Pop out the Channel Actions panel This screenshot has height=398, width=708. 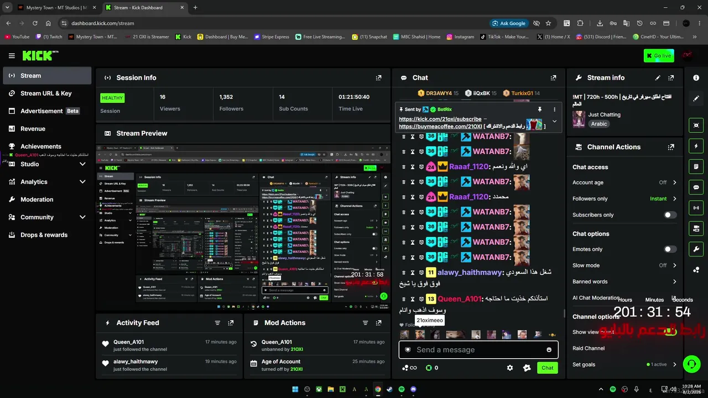(671, 147)
